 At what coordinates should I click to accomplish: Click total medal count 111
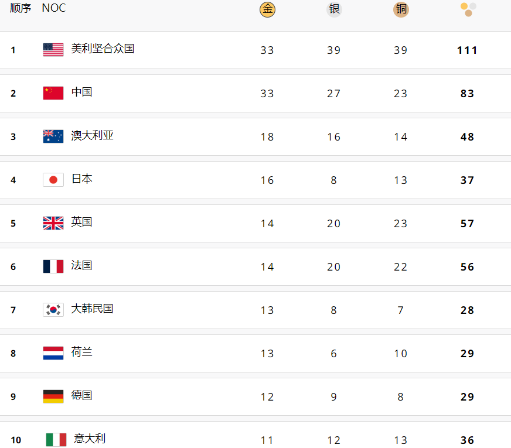pyautogui.click(x=467, y=50)
